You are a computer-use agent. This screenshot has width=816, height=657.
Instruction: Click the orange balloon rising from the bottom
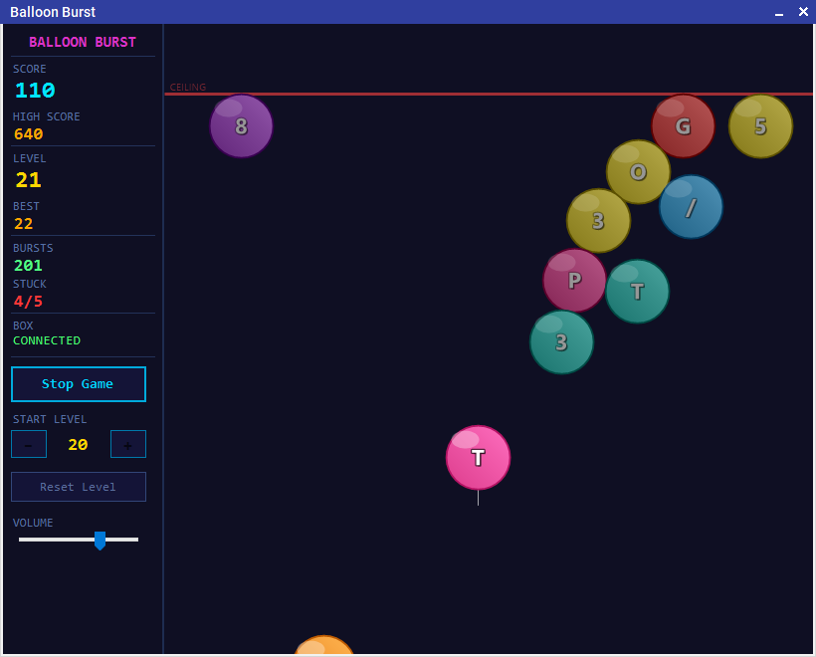pos(324,645)
